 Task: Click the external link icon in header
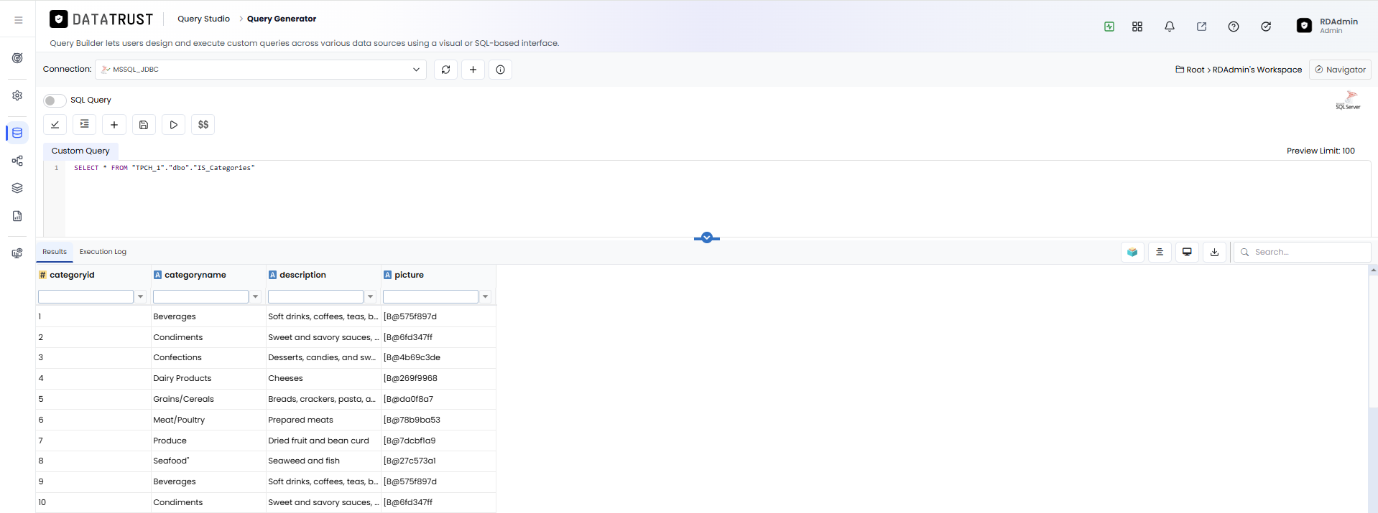1201,27
